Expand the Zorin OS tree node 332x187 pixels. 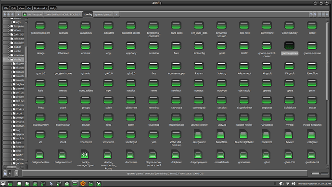tap(9, 35)
